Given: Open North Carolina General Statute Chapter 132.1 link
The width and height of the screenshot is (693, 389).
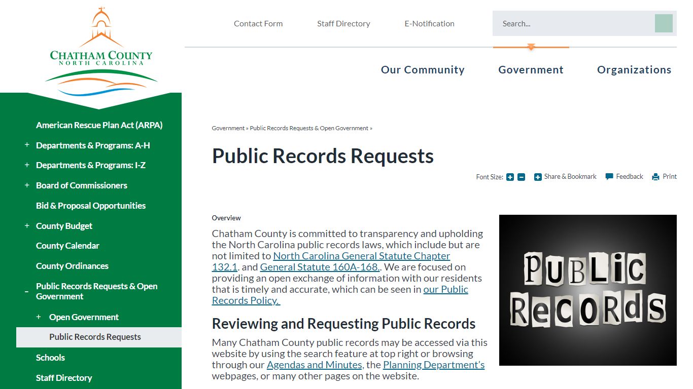Looking at the screenshot, I should pyautogui.click(x=331, y=261).
